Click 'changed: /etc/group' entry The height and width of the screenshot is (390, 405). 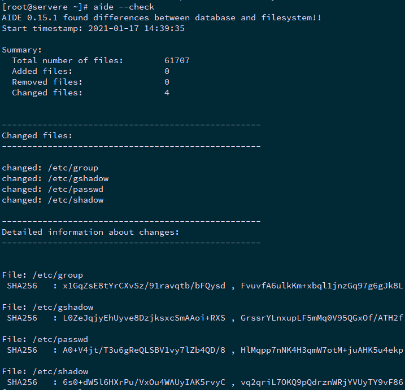tap(50, 168)
